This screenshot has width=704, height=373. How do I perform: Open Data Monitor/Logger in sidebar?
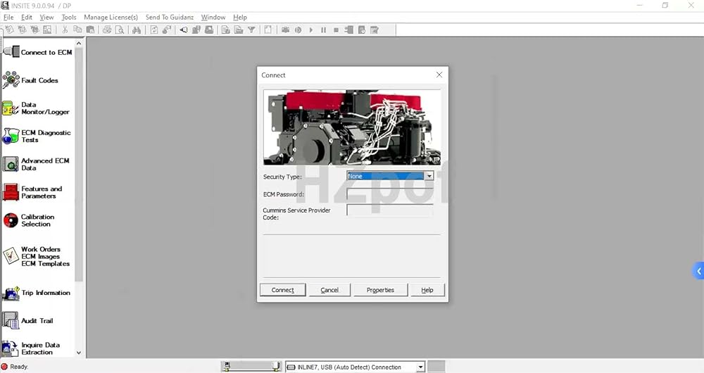point(36,108)
